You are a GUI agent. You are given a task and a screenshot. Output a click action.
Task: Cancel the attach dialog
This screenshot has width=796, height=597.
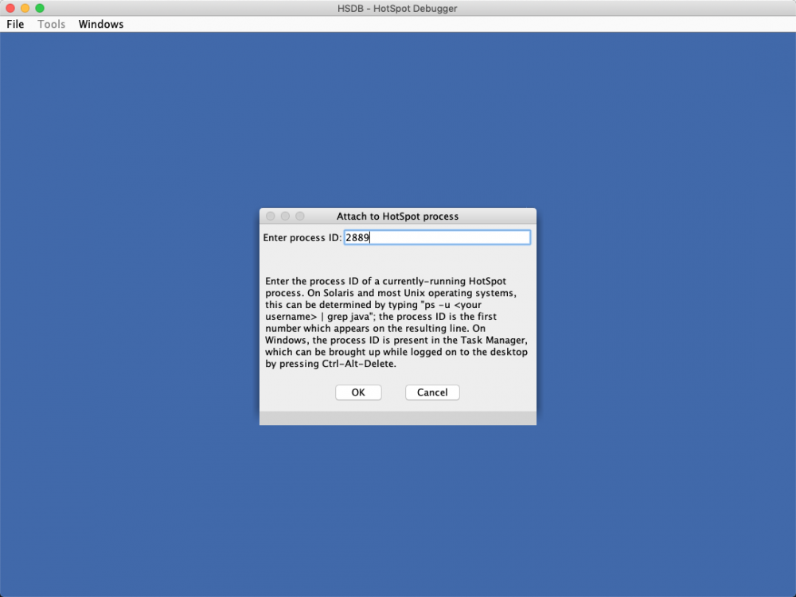tap(432, 392)
